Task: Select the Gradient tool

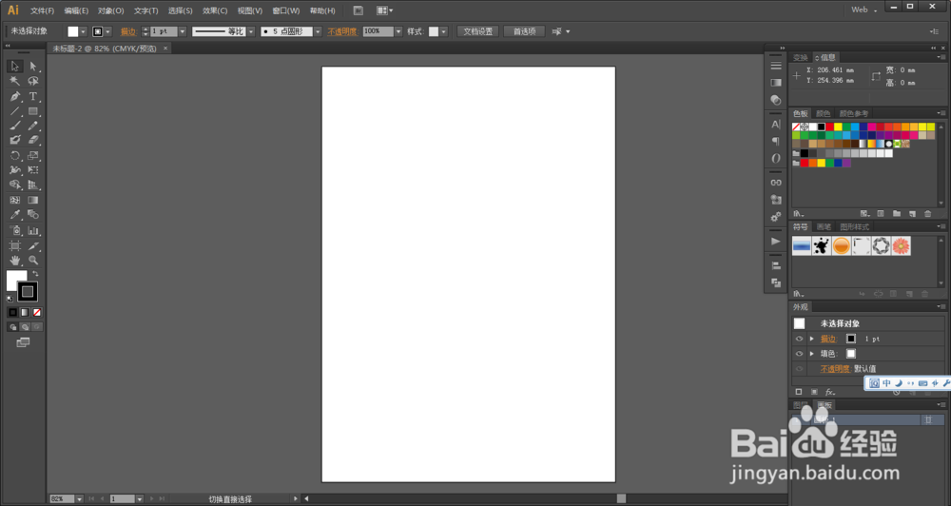Action: coord(33,200)
